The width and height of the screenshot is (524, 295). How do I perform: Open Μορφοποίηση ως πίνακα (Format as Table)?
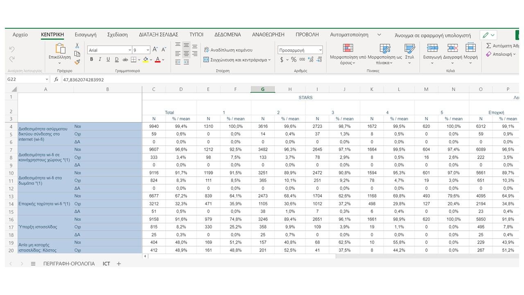click(x=385, y=54)
